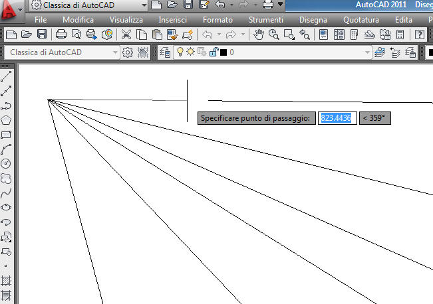This screenshot has width=433, height=304.
Task: Click the Match Properties brush icon
Action: point(172,35)
